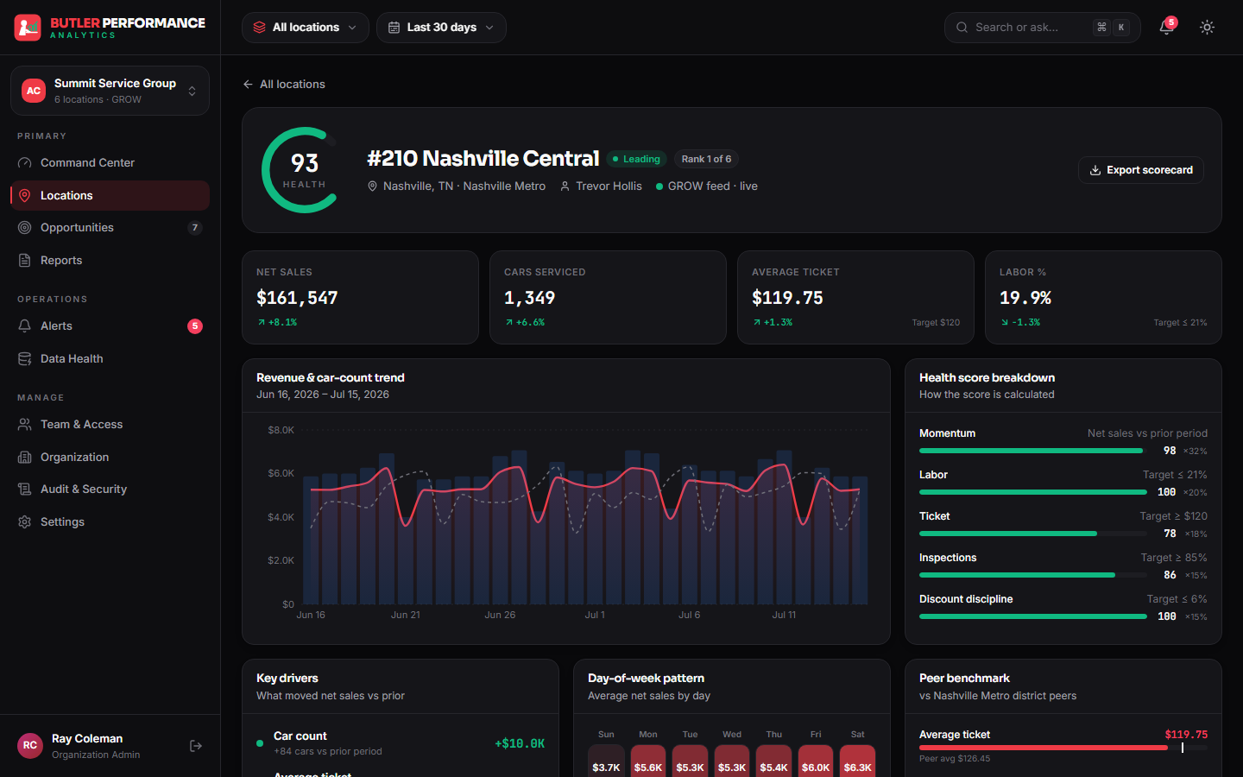
Task: Click the green bullet beside Car count driver
Action: pos(260,743)
